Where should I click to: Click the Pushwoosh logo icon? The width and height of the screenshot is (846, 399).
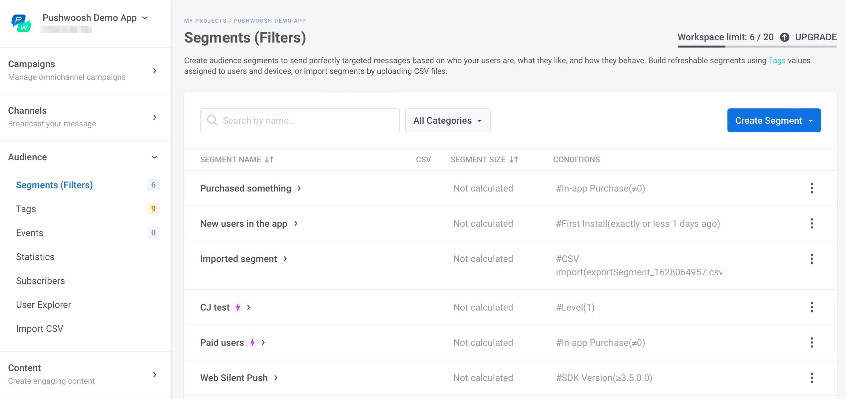[x=21, y=23]
